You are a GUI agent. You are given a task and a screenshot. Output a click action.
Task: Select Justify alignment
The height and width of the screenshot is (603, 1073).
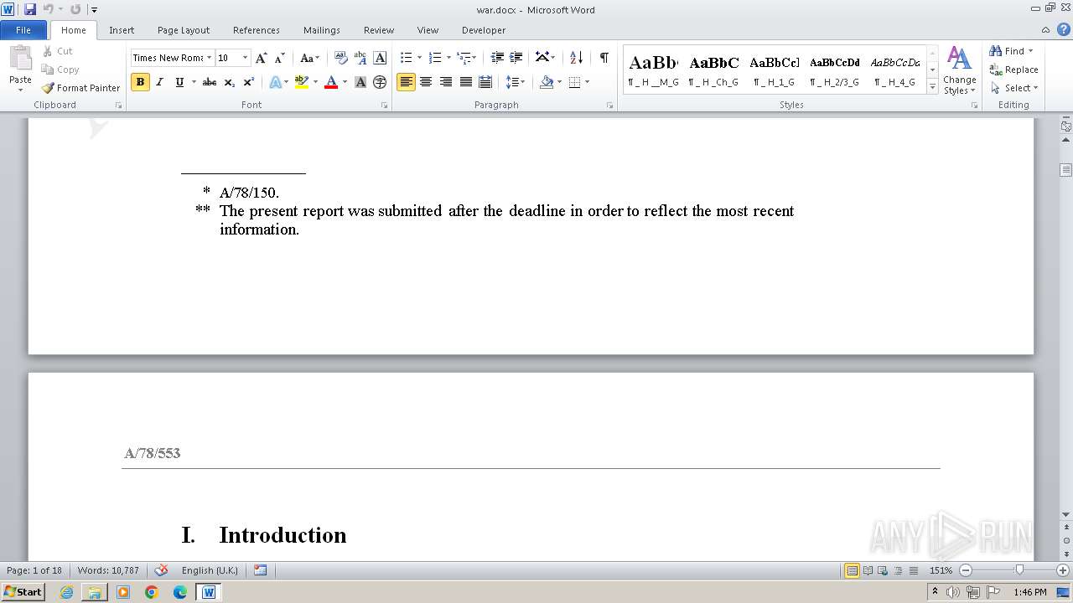coord(465,82)
